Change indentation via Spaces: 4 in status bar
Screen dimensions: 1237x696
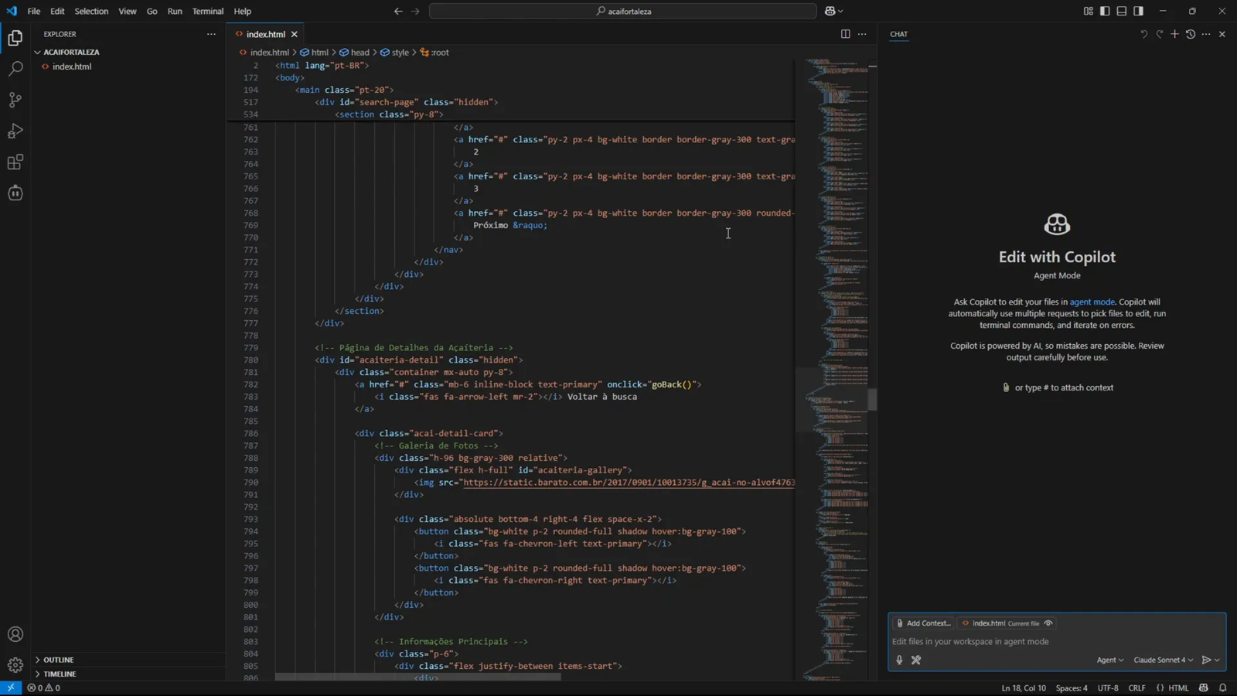click(x=1072, y=687)
